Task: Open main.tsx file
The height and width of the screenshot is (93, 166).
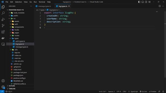Action: pyautogui.click(x=17, y=58)
